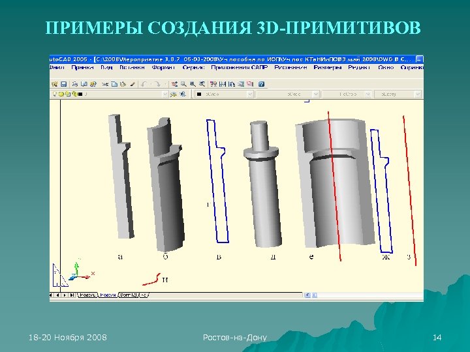Open the Вставка menu
Screen dimensions: 470x352
point(132,68)
